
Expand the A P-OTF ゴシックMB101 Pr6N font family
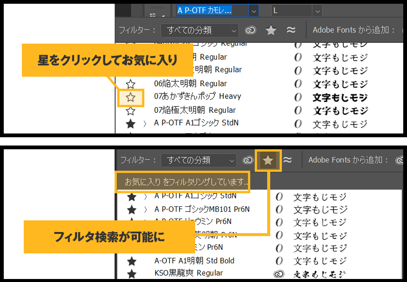tap(145, 209)
